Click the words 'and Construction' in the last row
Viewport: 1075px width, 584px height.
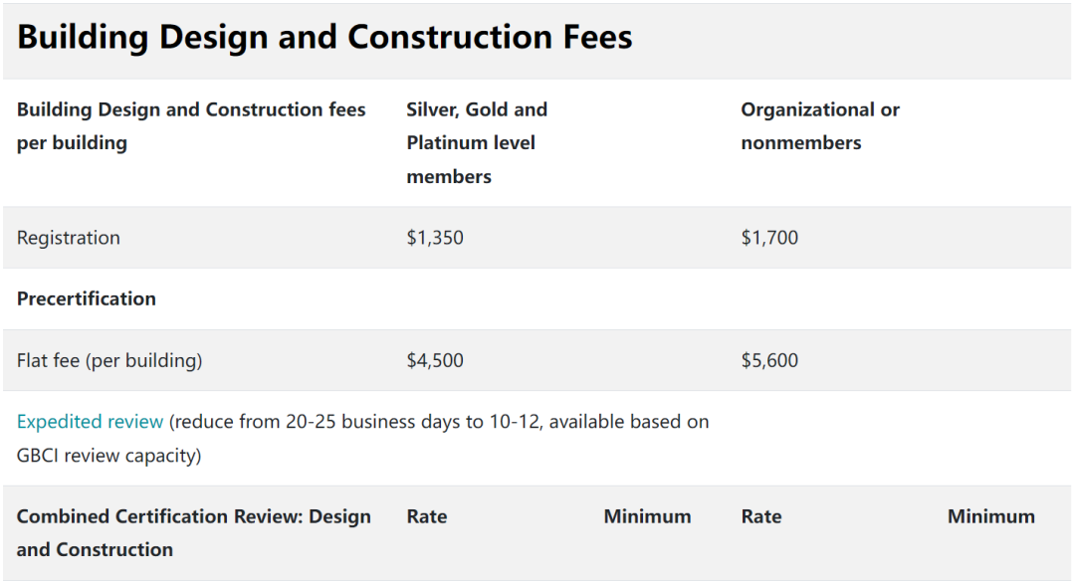click(x=95, y=549)
